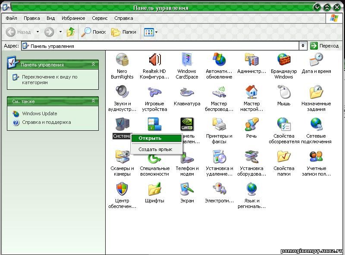Open the Security Center shield icon
This screenshot has height=255, width=345.
click(122, 189)
